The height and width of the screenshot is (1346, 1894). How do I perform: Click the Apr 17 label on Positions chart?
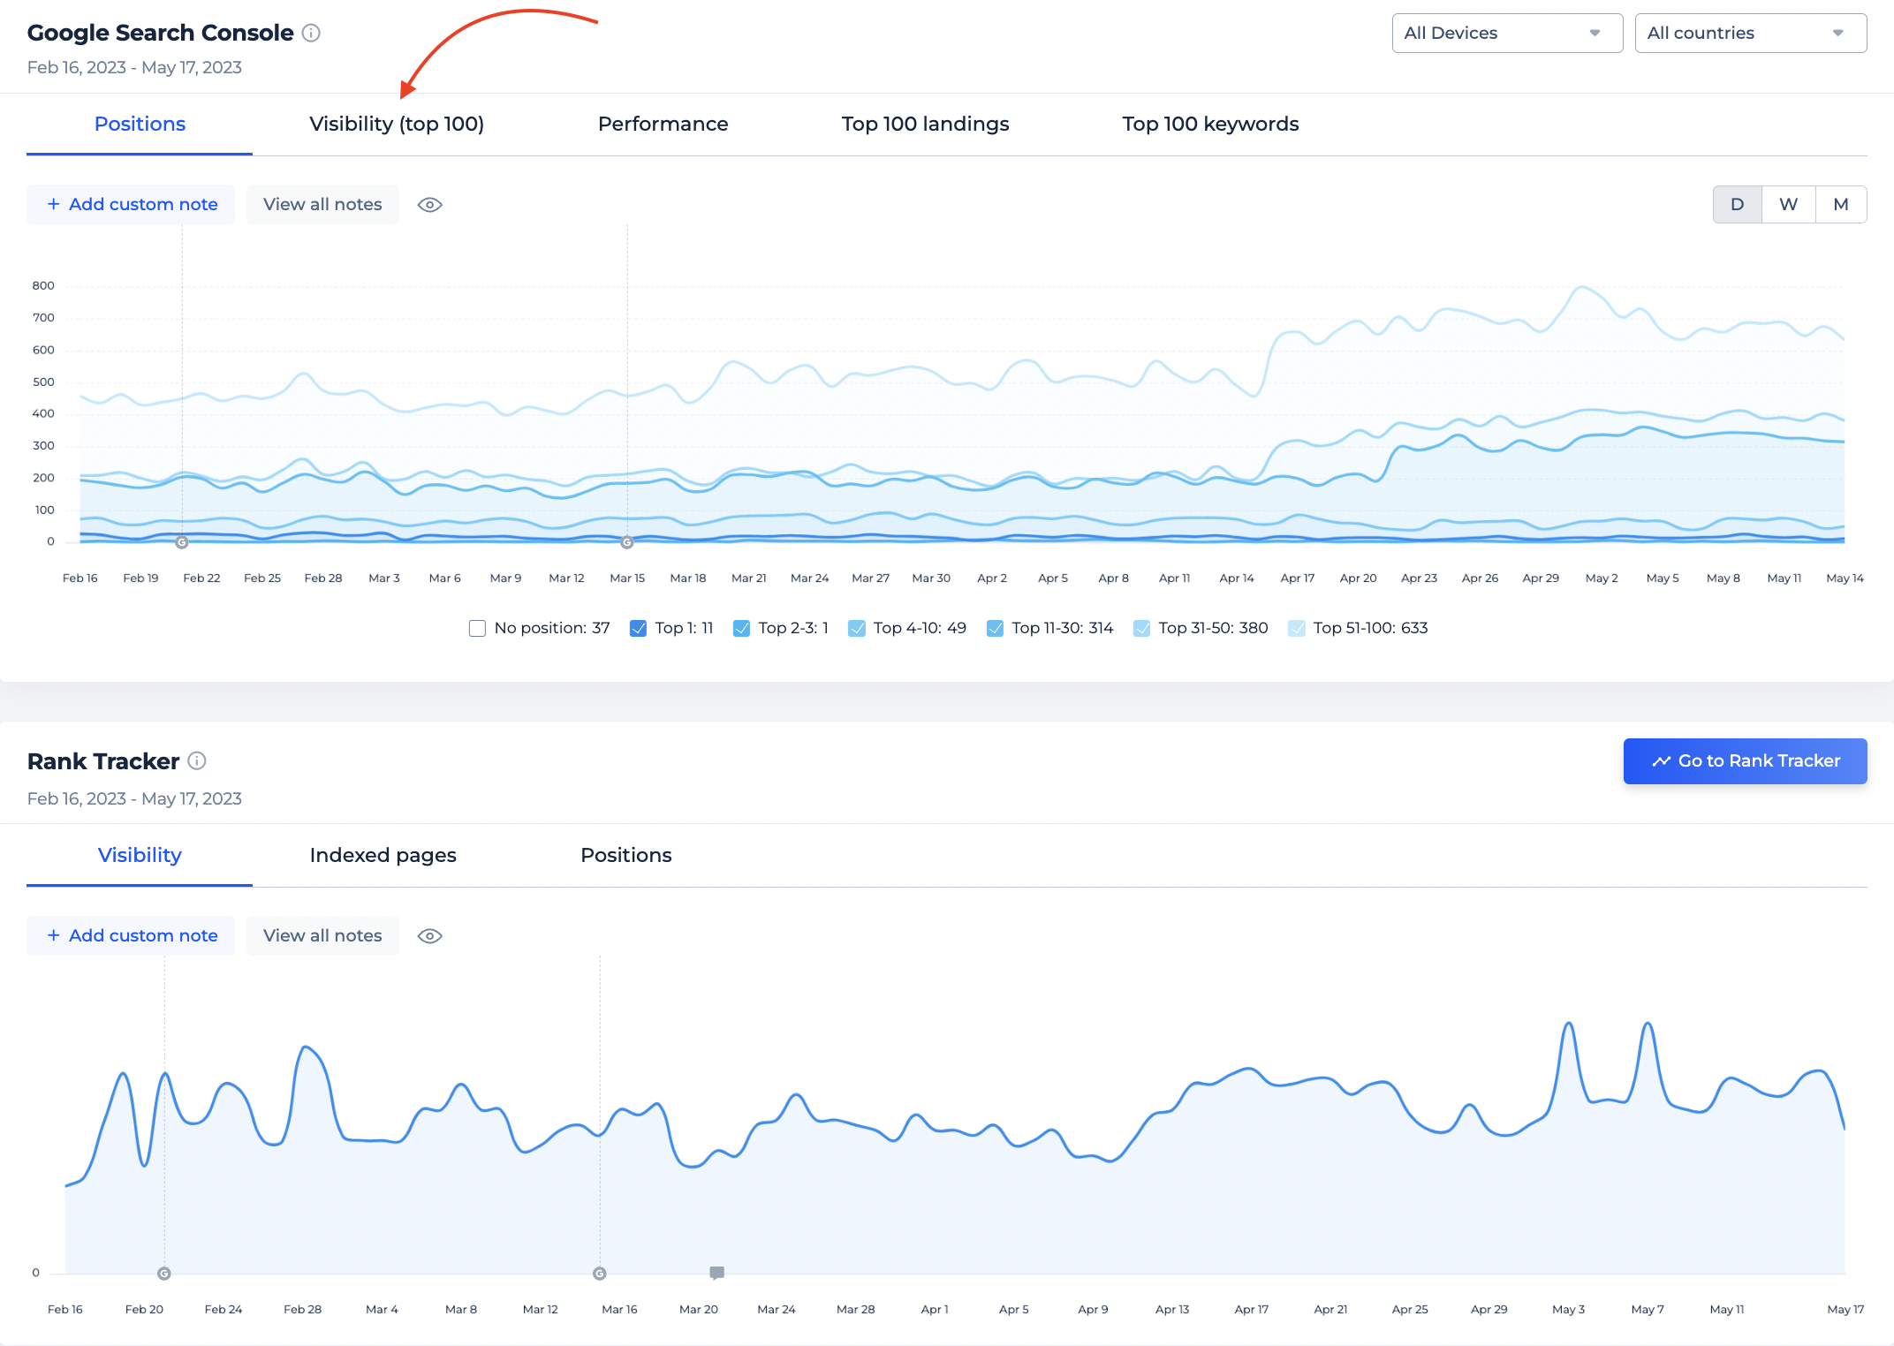click(x=1297, y=578)
